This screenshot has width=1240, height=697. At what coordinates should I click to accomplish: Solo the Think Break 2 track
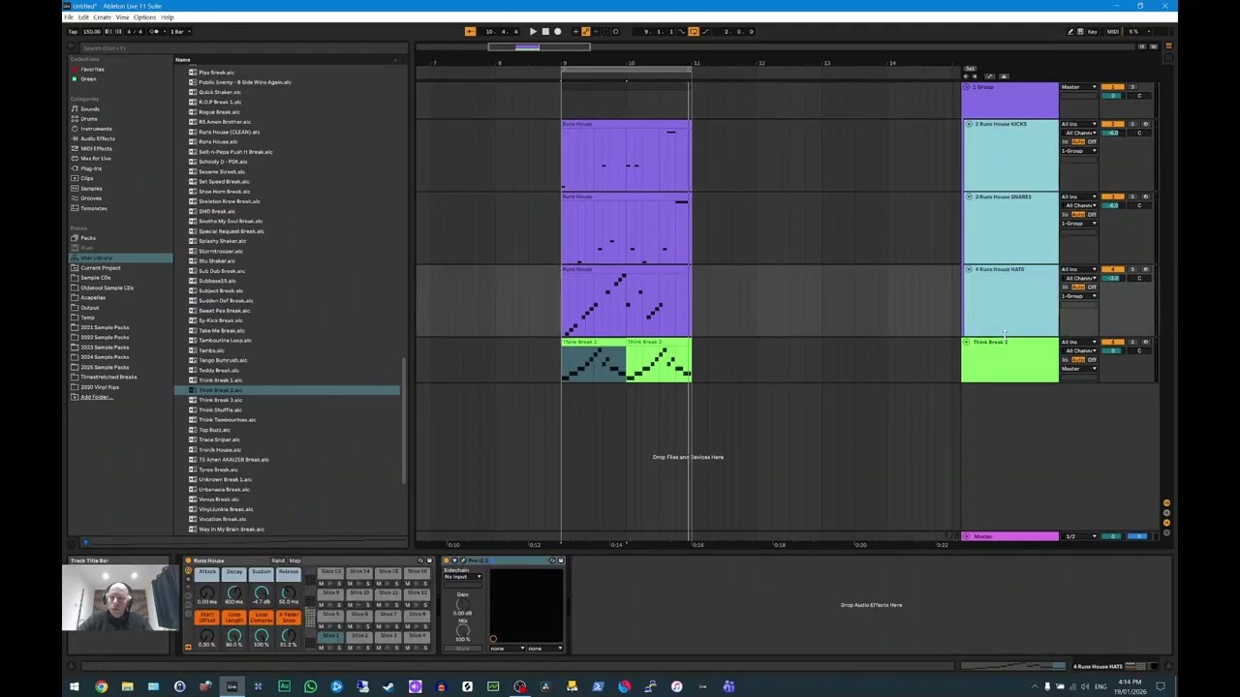click(x=1133, y=342)
